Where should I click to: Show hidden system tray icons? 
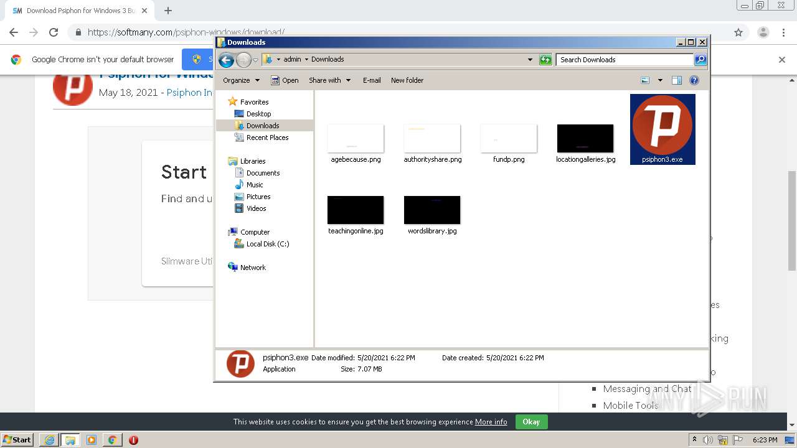pyautogui.click(x=694, y=440)
